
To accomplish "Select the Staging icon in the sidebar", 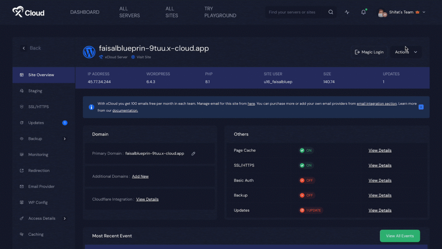I will click(x=21, y=91).
